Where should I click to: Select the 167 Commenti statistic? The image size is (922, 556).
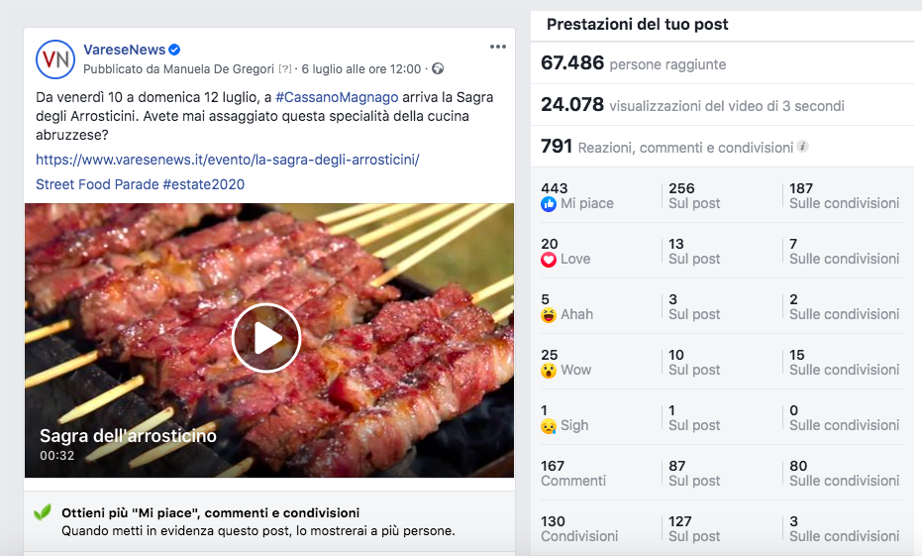(x=573, y=473)
